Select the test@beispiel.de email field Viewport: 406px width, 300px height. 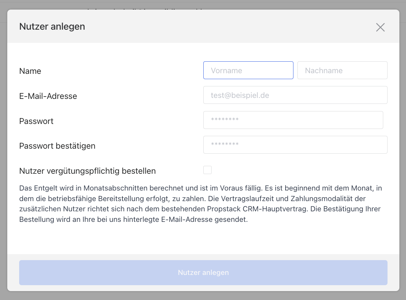pos(295,95)
